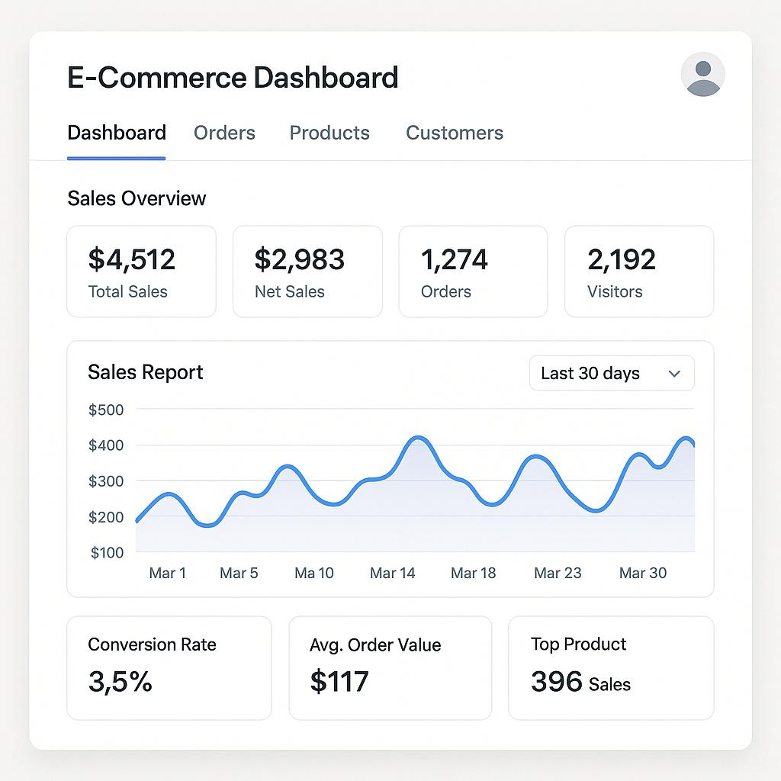The width and height of the screenshot is (781, 781).
Task: Click the E-Commerce Dashboard title
Action: 233,78
